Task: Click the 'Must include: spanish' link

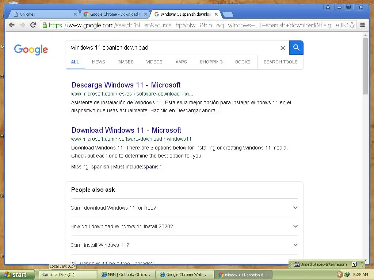Action: pyautogui.click(x=152, y=167)
